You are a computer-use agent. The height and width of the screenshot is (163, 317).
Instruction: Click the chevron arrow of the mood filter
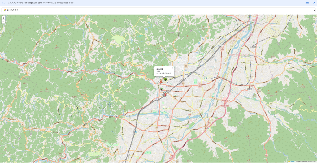(x=314, y=10)
